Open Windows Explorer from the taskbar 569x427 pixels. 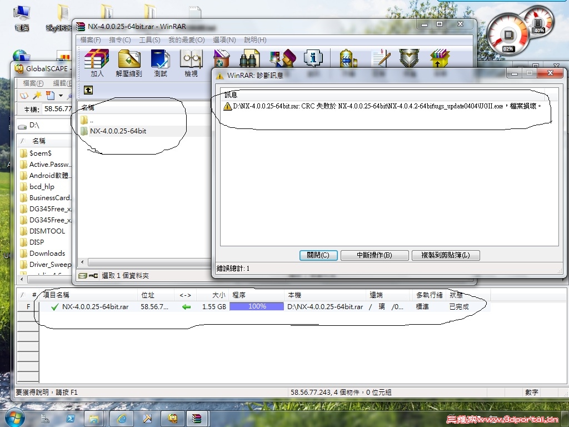(x=94, y=419)
